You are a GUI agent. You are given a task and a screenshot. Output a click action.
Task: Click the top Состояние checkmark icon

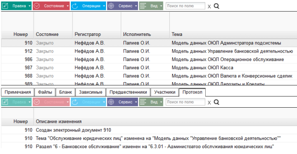[x=37, y=6]
